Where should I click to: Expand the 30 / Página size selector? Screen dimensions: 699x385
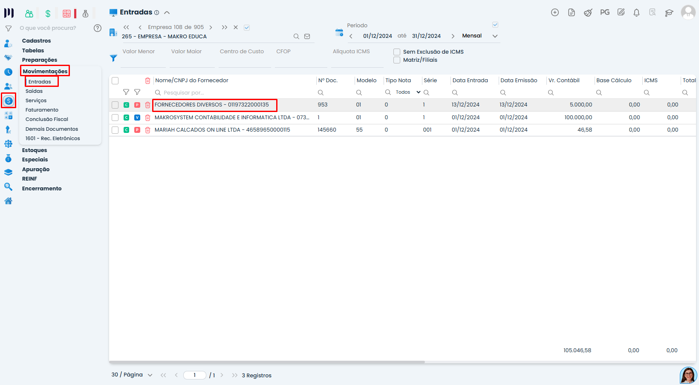(x=150, y=375)
